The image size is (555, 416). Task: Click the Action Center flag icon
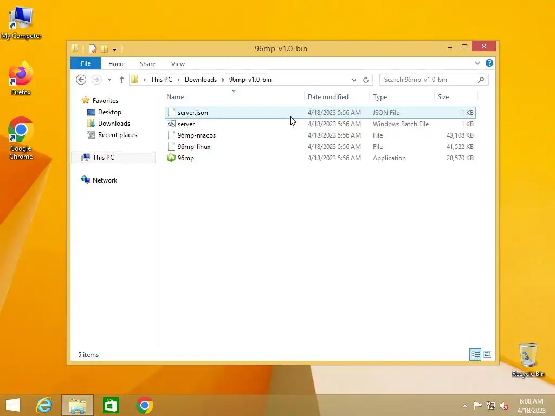coord(477,405)
